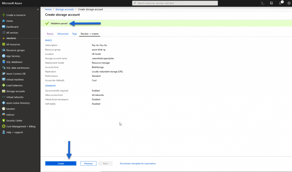The image size is (292, 172).
Task: Click 'Locally-redundant storage (LRS)' value
Action: coord(107,72)
